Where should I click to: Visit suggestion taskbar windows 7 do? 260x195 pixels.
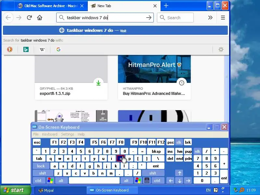point(115,30)
